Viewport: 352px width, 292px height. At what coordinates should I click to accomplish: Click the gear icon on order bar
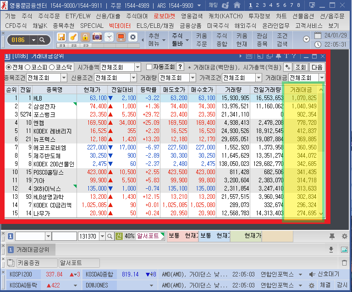[345, 236]
